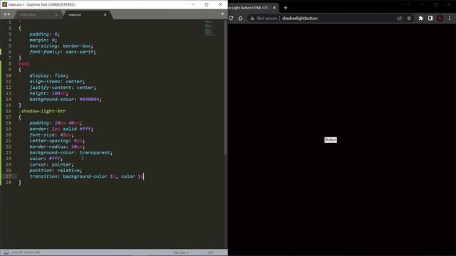Open Chrome side panel icon
This screenshot has width=456, height=256.
point(430,18)
